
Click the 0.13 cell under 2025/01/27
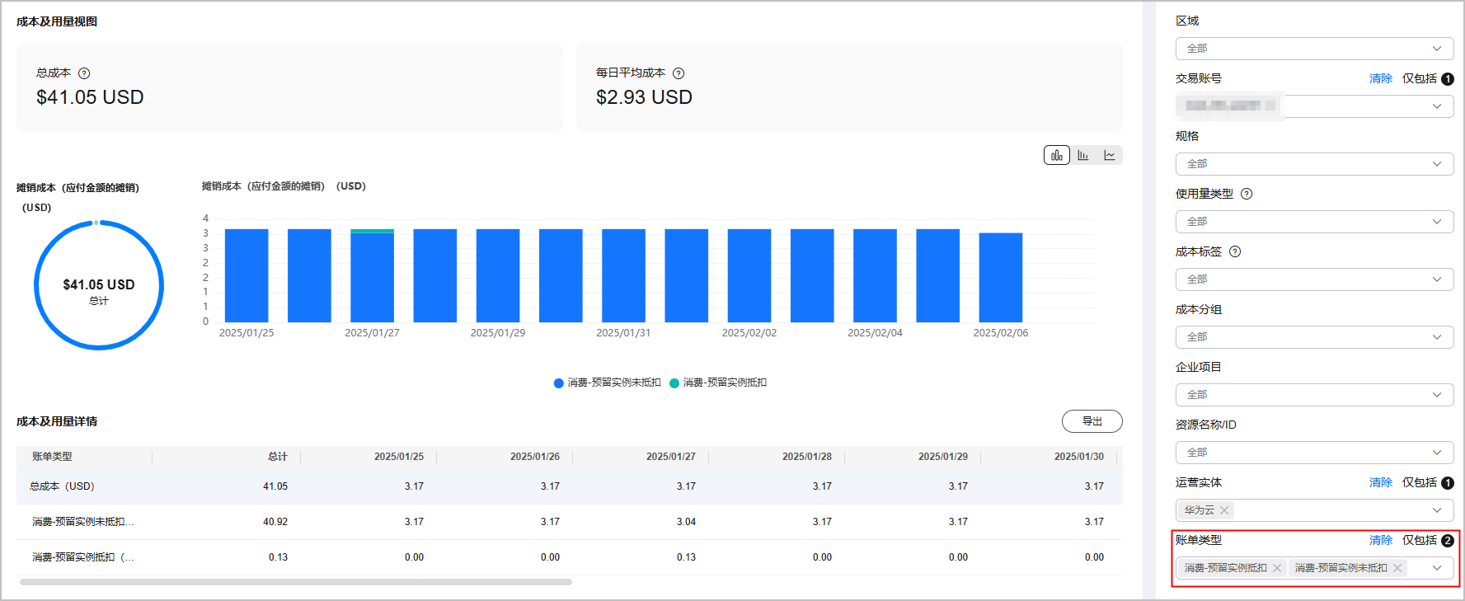click(686, 557)
